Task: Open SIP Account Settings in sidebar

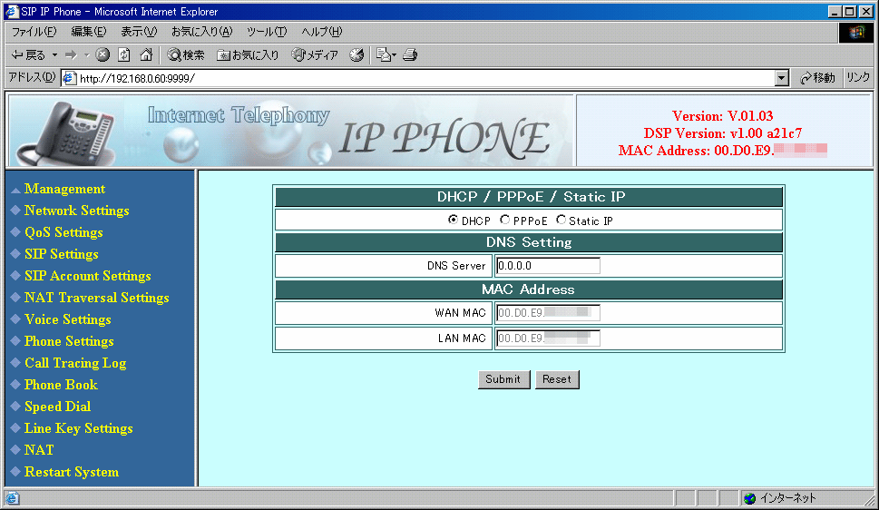Action: point(87,276)
